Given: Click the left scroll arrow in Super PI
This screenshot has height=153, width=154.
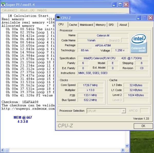Looking at the screenshot, I should pos(3,150).
